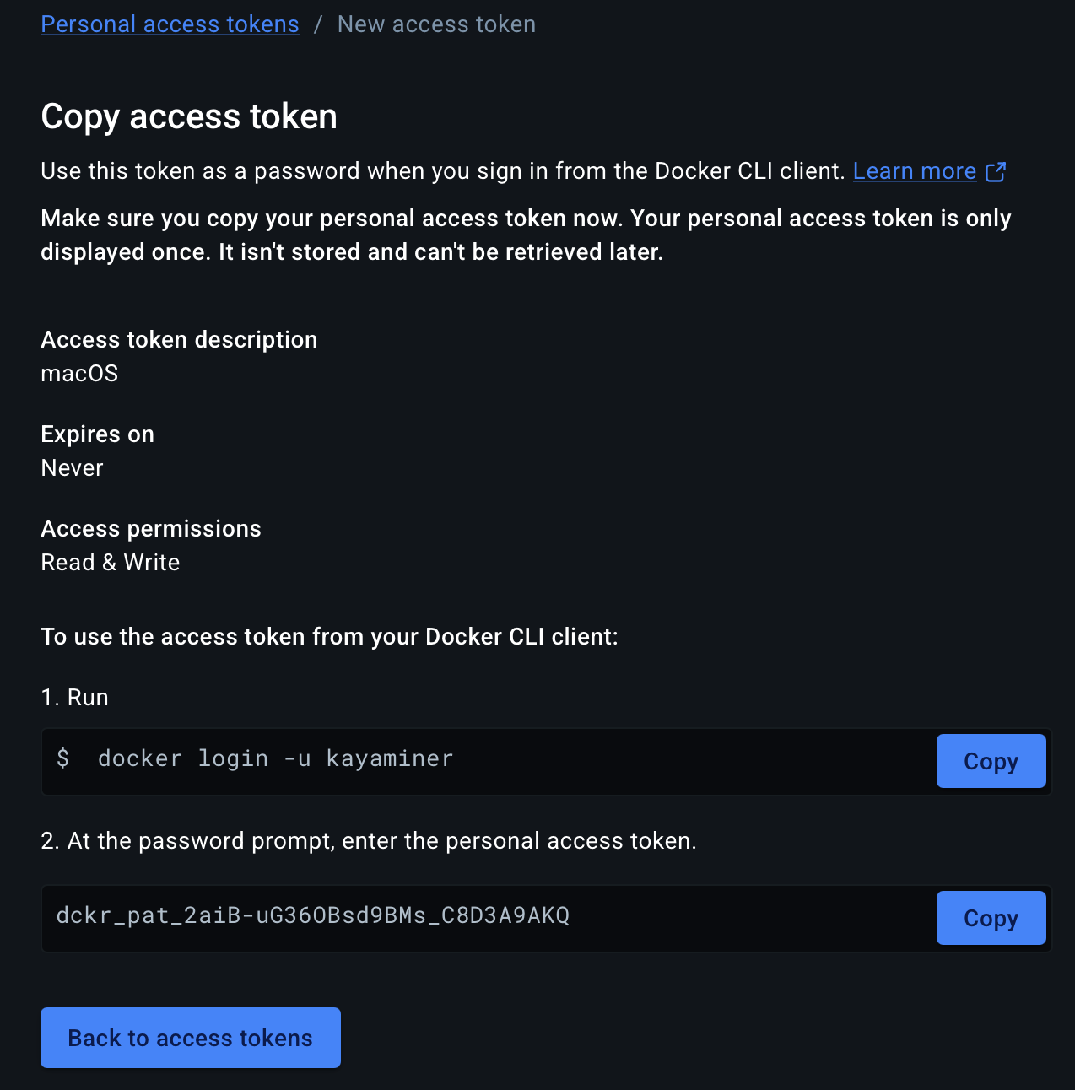Select the macOS description value
The image size is (1075, 1090).
79,374
